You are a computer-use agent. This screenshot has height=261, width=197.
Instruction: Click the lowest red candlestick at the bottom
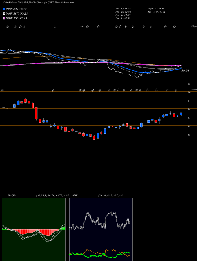[x=94, y=138]
